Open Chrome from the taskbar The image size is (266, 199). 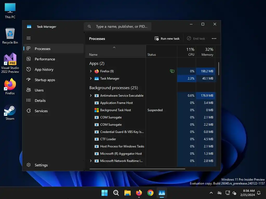tap(150, 193)
